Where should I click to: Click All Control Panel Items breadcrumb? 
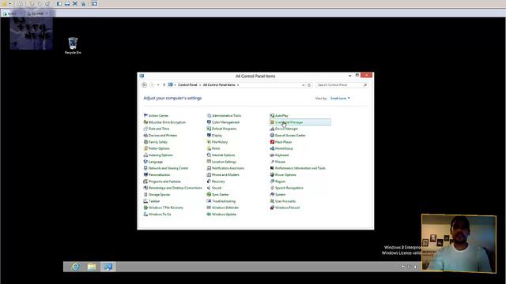click(x=219, y=85)
